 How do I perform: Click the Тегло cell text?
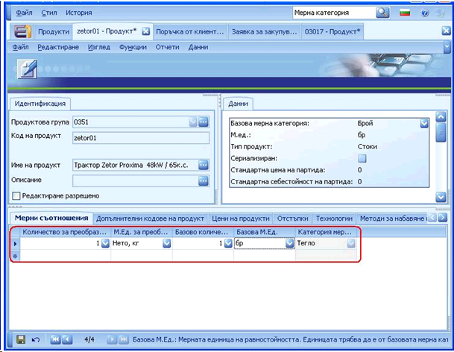coord(306,243)
